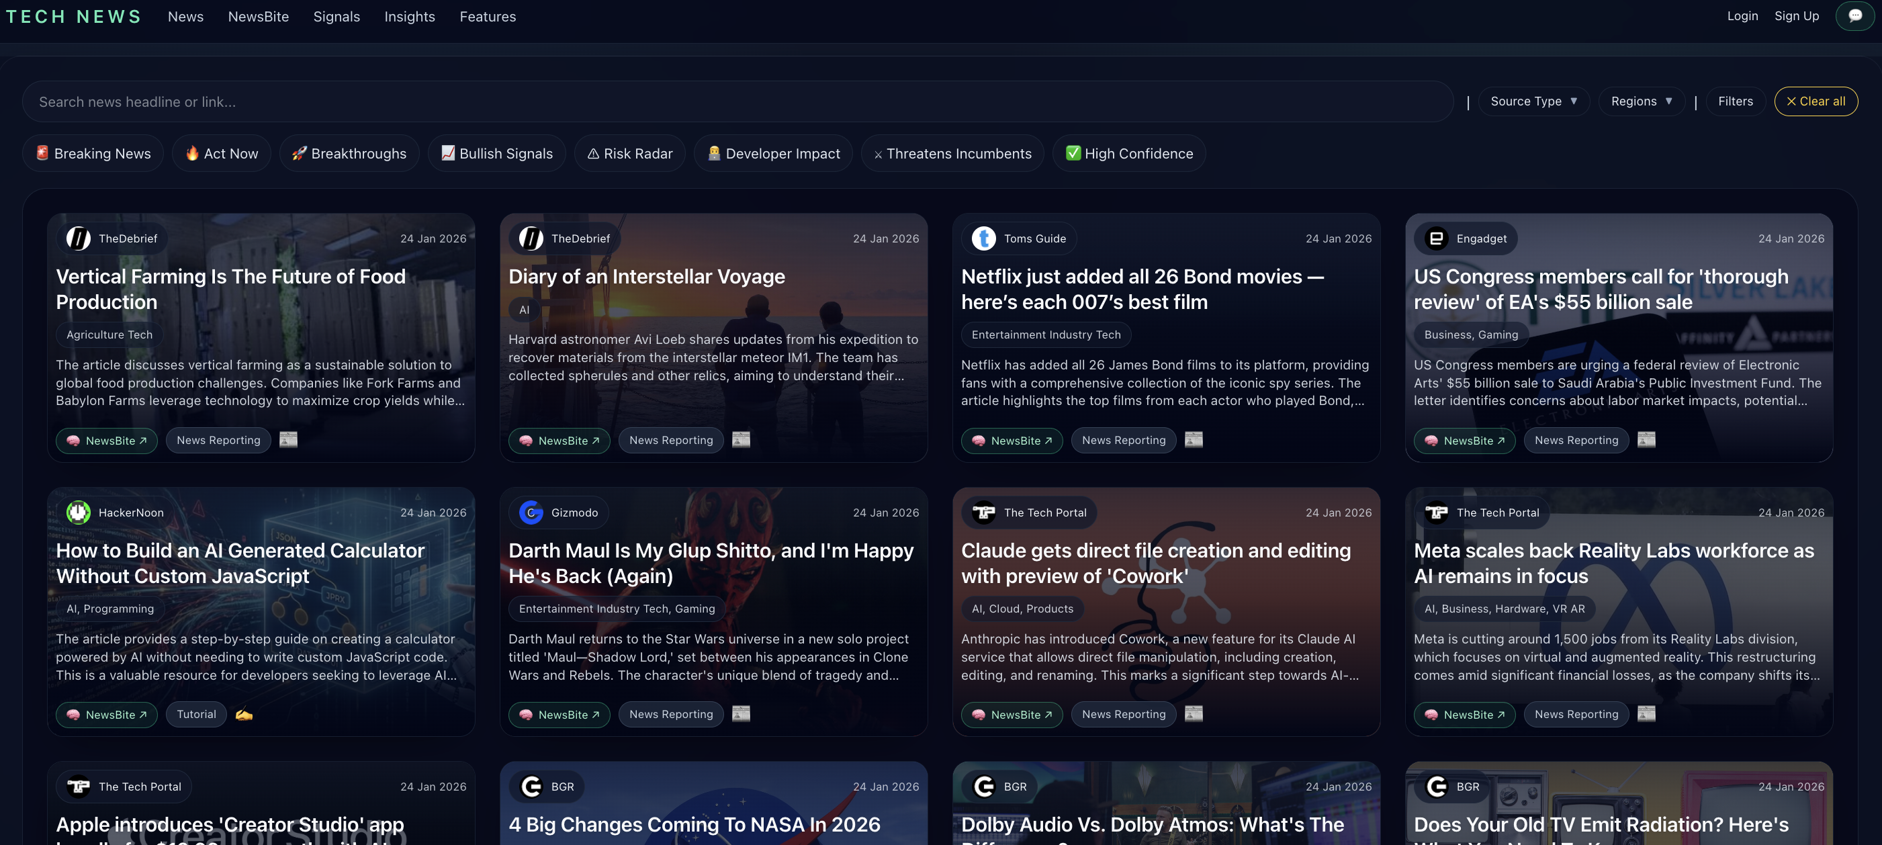
Task: Click the Sign Up link
Action: pyautogui.click(x=1797, y=15)
